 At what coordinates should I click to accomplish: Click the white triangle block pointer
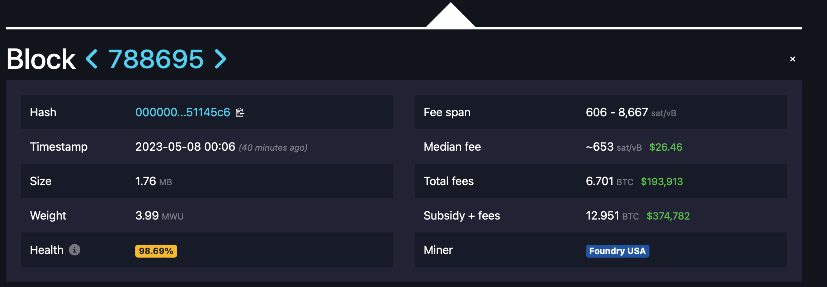[451, 16]
